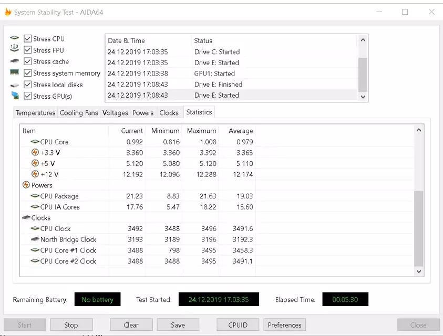Click the Clocks group chip icon
This screenshot has width=443, height=336.
[26, 217]
